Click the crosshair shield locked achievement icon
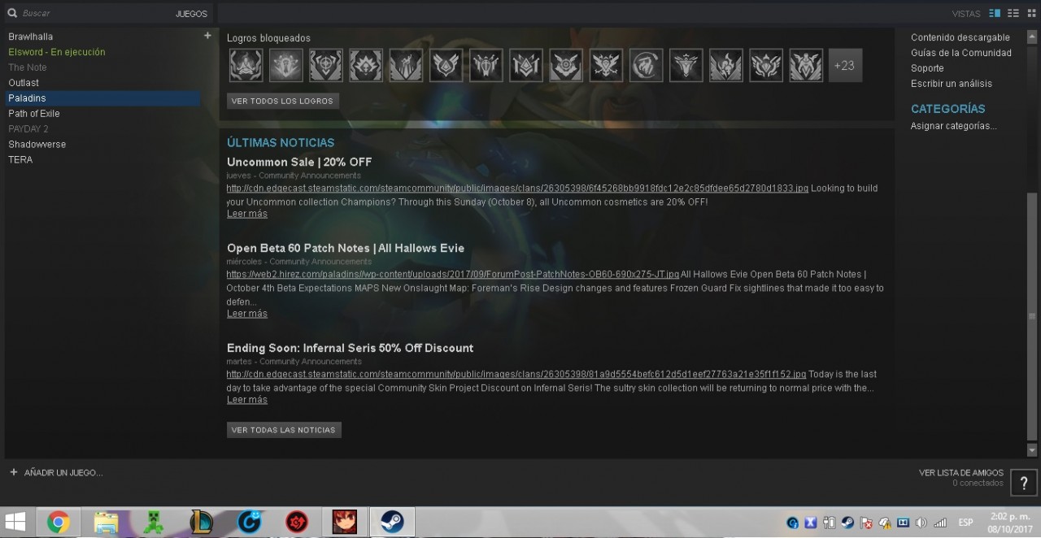 click(325, 65)
